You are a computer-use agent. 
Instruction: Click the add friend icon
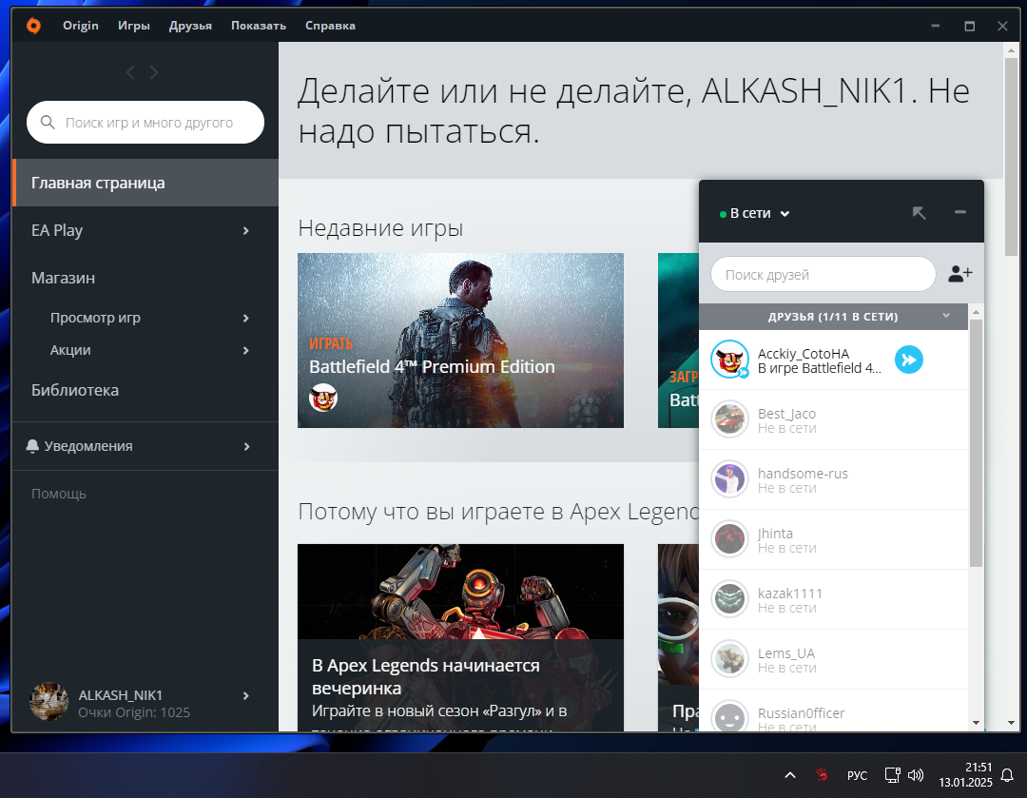(959, 274)
